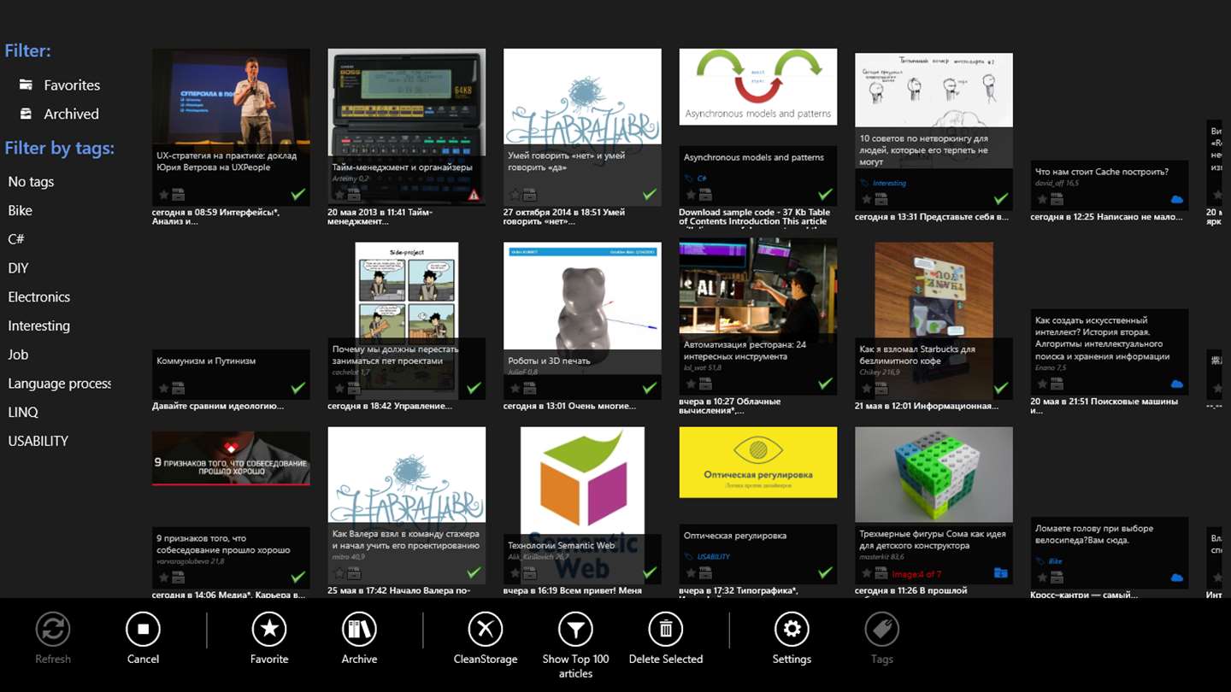The image size is (1231, 692).
Task: Toggle green checkmark on Коммунизм и Путинизм card
Action: pyautogui.click(x=297, y=388)
